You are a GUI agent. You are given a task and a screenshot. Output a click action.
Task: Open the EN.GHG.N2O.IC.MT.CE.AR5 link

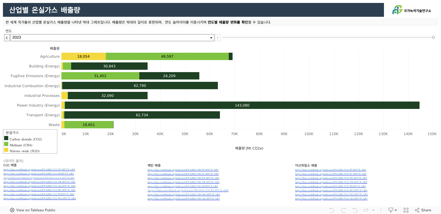[x=331, y=174]
